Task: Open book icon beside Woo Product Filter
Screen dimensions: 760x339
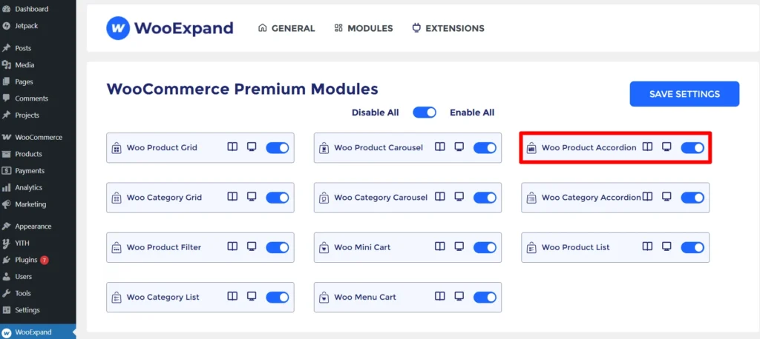Action: pos(232,246)
